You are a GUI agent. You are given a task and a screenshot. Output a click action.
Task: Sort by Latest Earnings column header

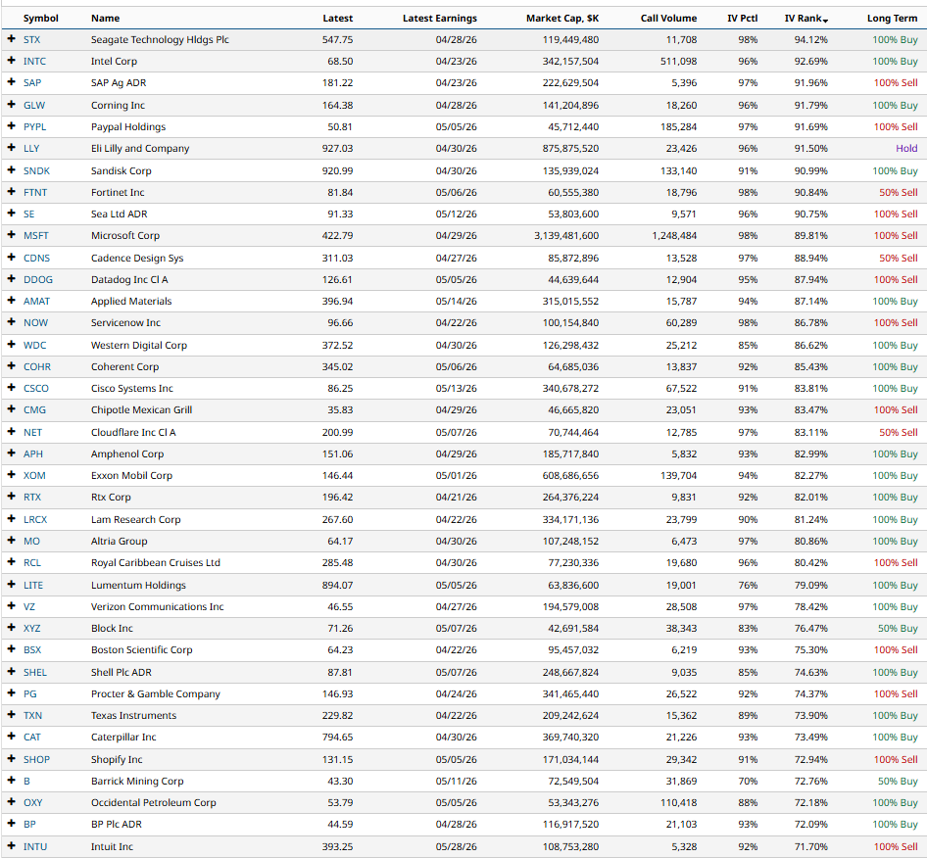(x=440, y=19)
